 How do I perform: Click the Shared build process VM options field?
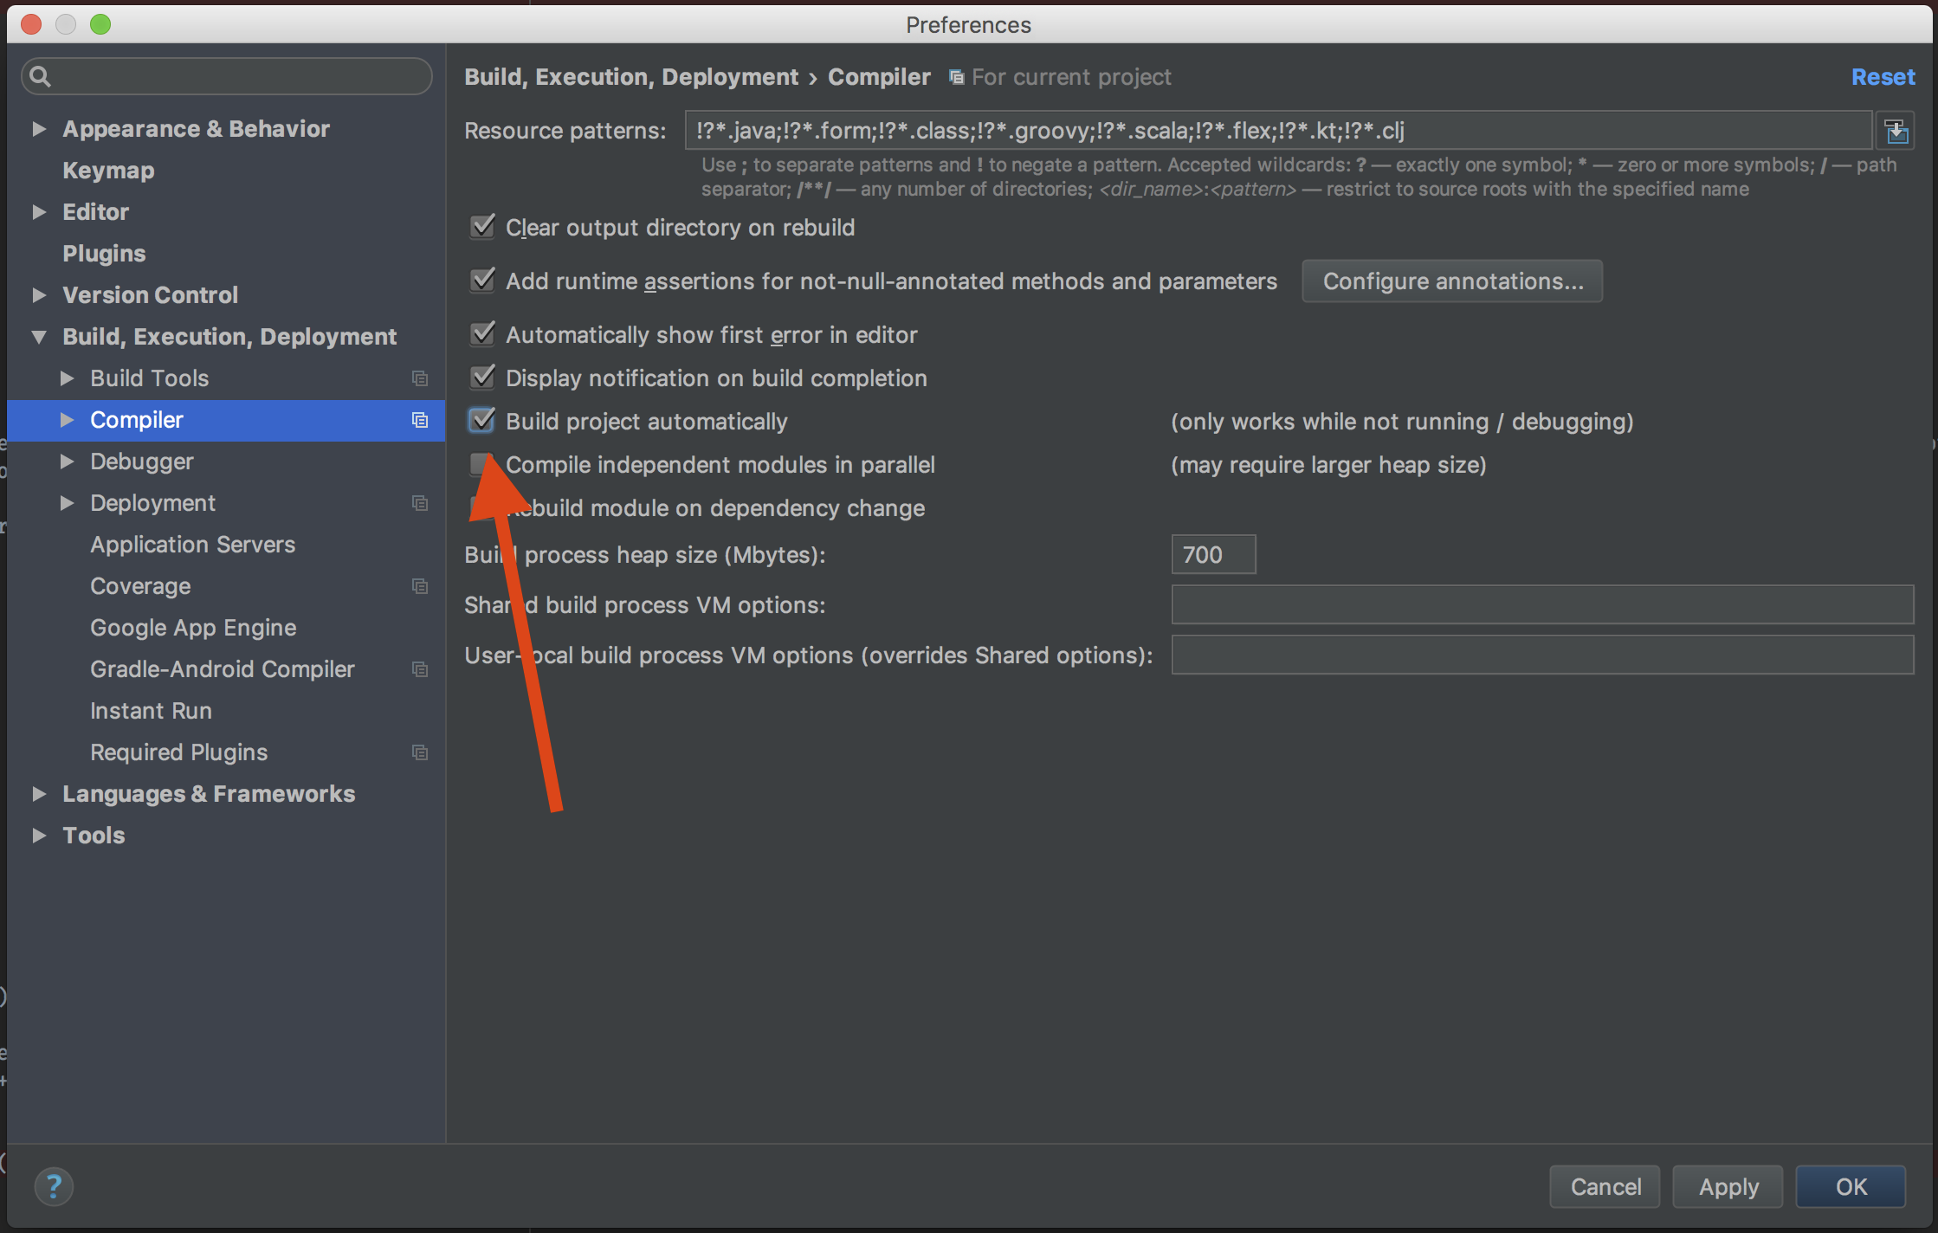pyautogui.click(x=1542, y=606)
